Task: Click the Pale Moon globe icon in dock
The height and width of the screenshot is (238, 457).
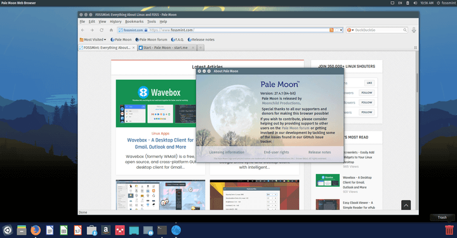Action: pos(176,230)
